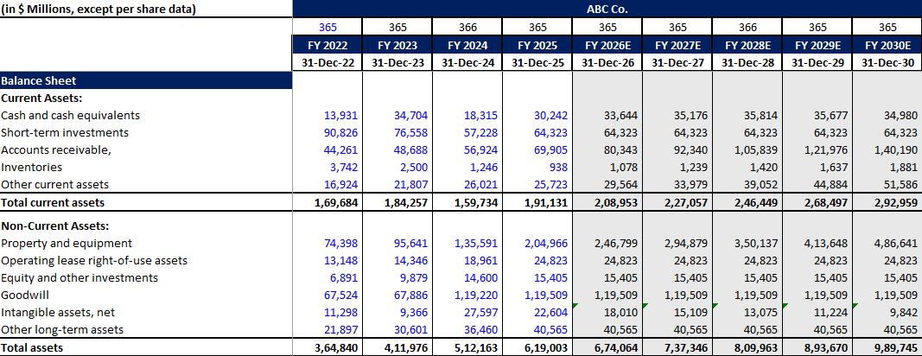Click FY 2024 property and equipment 1,35,591
Viewport: 922px width, 356px height.
[x=477, y=243]
